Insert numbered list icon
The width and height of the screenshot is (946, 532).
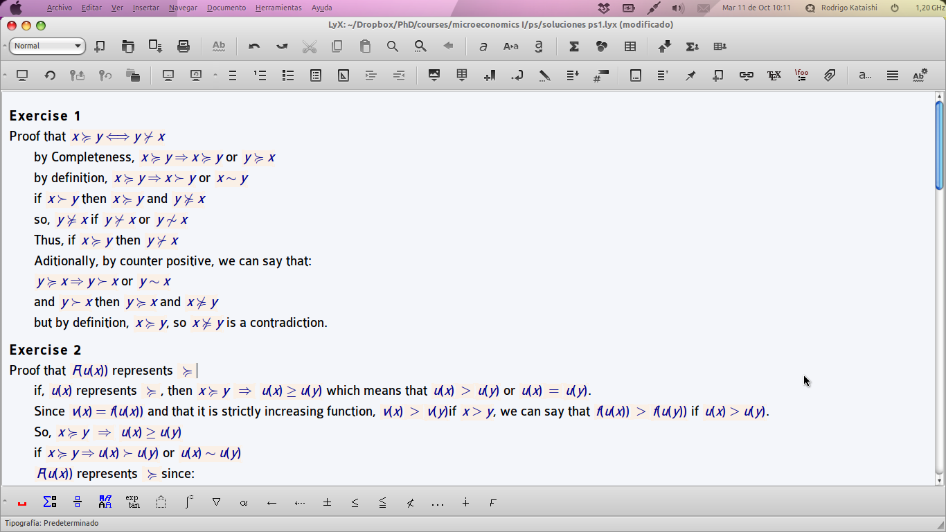click(x=260, y=76)
